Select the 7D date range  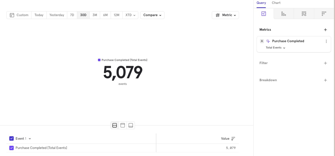tap(72, 15)
